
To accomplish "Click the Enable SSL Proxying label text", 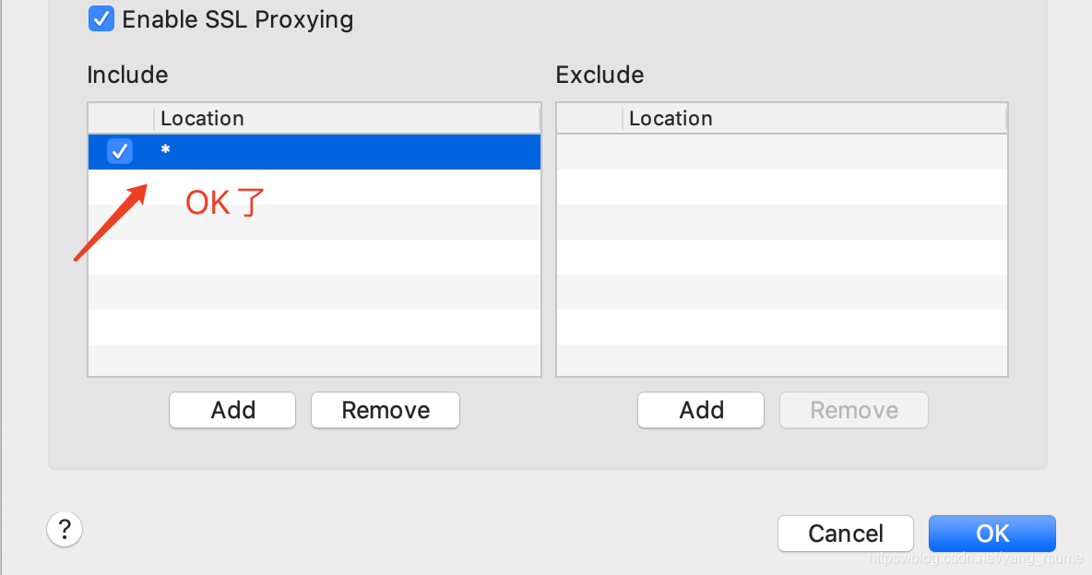I will 237,19.
